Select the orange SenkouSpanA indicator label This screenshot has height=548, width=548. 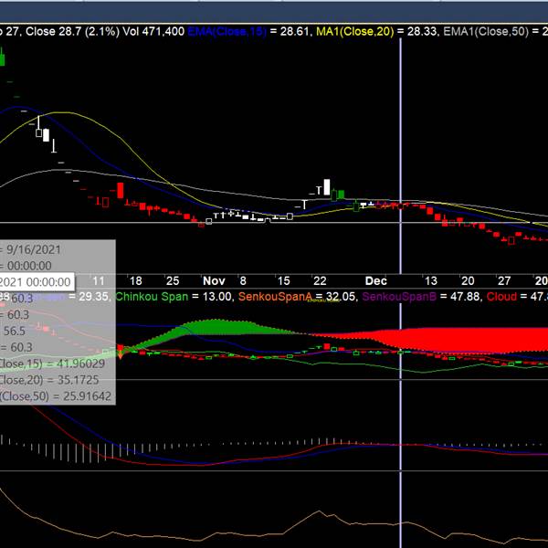point(275,297)
